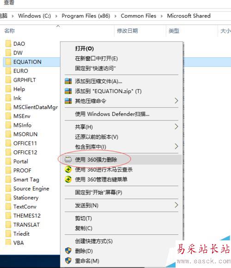This screenshot has height=268, width=231.
Task: Open breadcrumb chevron before Windows (C:)
Action: [12, 16]
